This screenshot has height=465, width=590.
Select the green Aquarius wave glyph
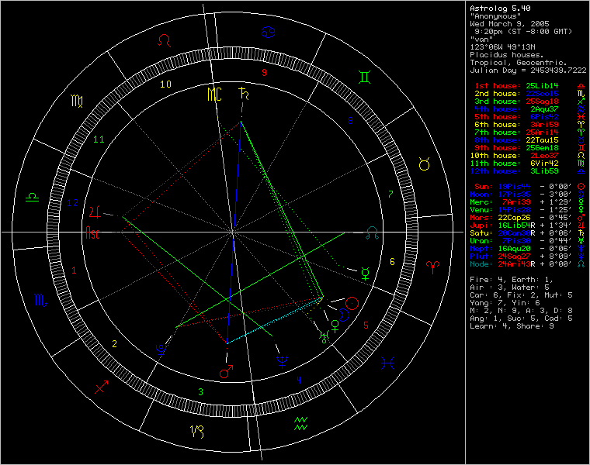302,423
